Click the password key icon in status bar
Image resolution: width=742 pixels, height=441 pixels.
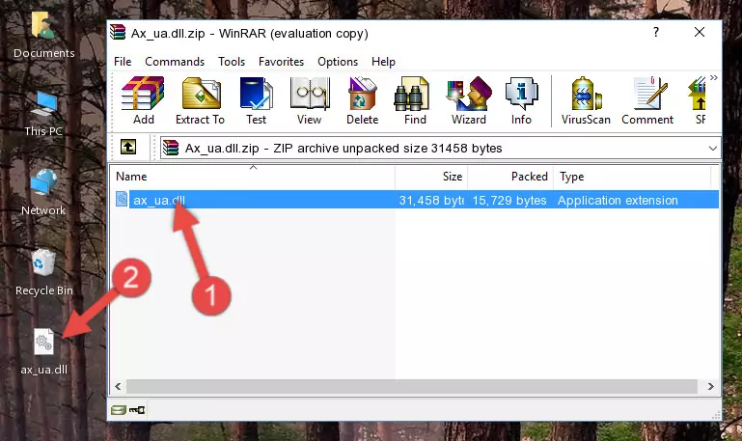click(137, 410)
